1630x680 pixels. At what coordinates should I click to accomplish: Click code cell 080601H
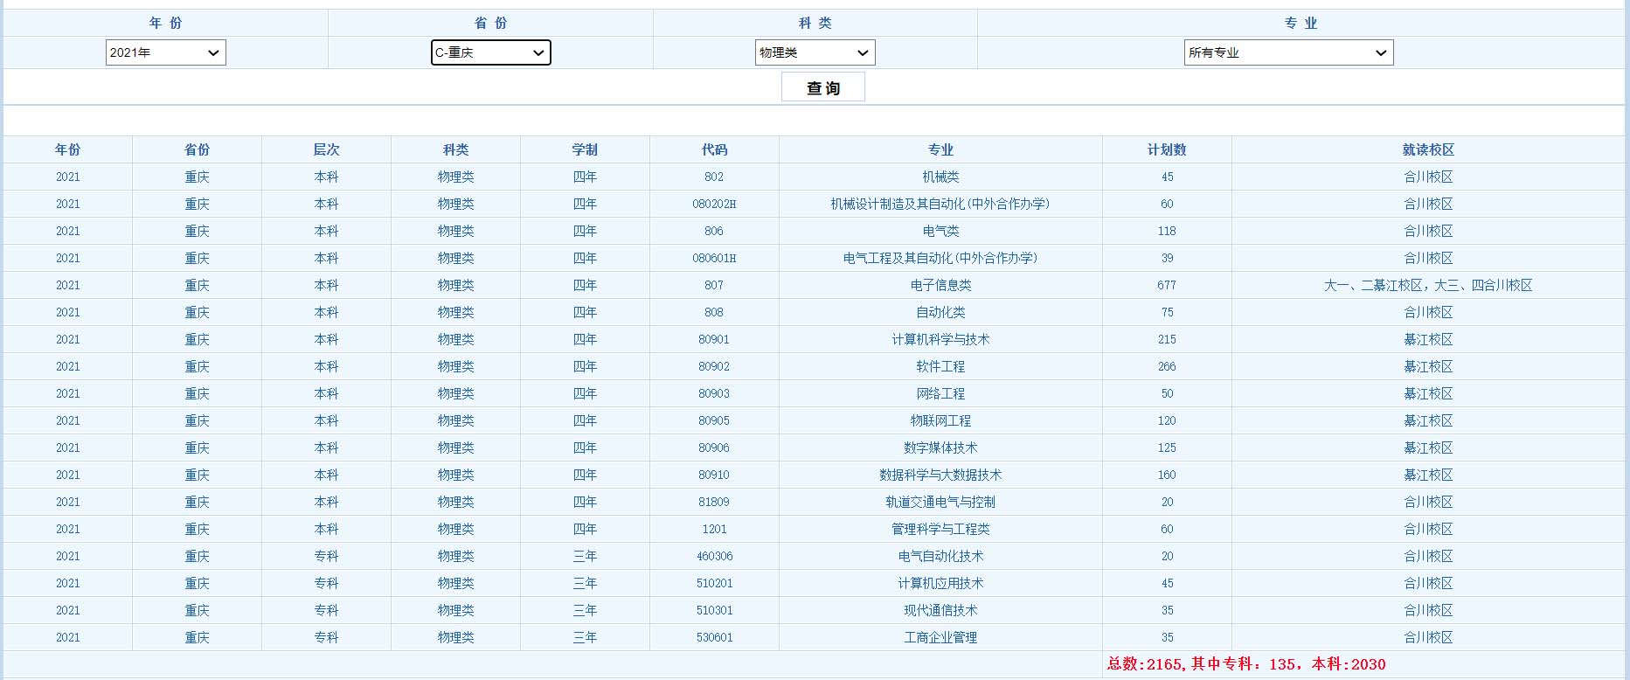pos(714,258)
